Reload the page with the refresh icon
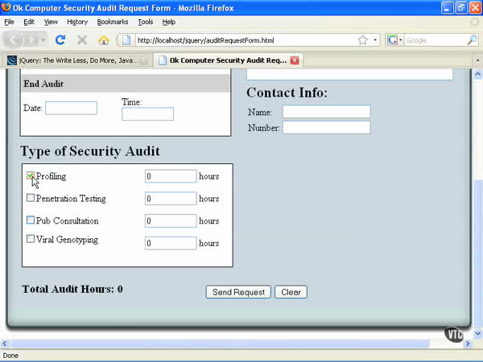The width and height of the screenshot is (483, 362). click(60, 39)
